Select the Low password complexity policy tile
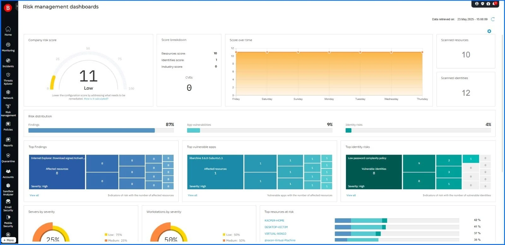Image resolution: width=505 pixels, height=245 pixels. click(374, 172)
